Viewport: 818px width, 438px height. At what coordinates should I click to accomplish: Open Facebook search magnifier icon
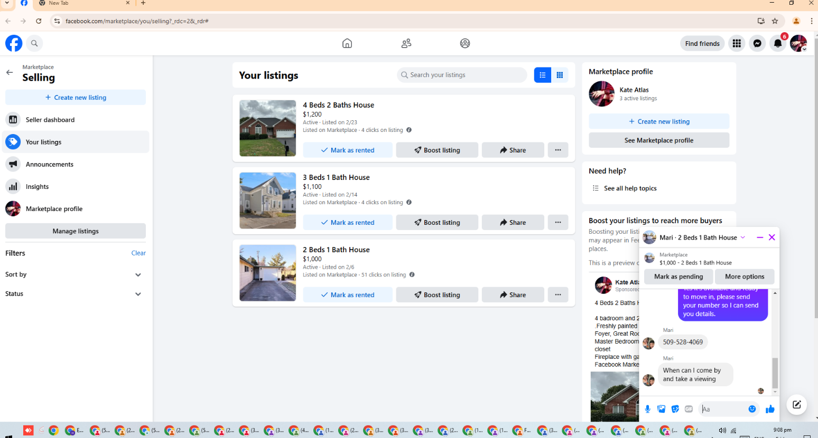(x=34, y=43)
